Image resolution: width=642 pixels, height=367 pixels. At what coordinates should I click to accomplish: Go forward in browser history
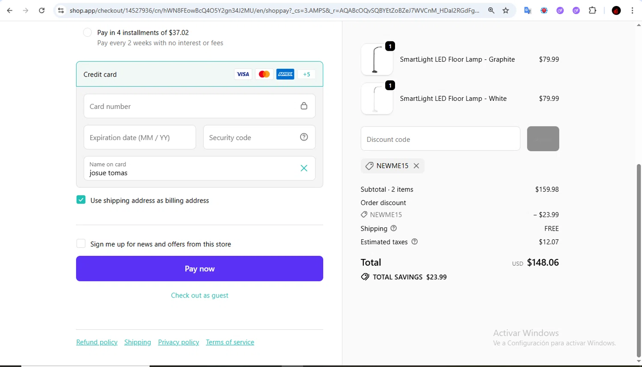click(x=26, y=11)
